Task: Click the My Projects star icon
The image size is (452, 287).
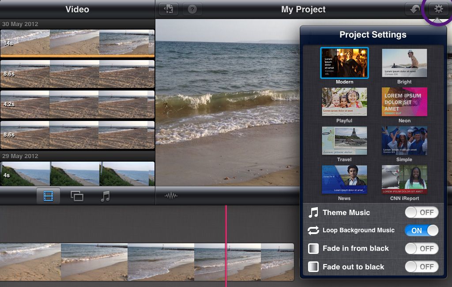Action: 169,9
